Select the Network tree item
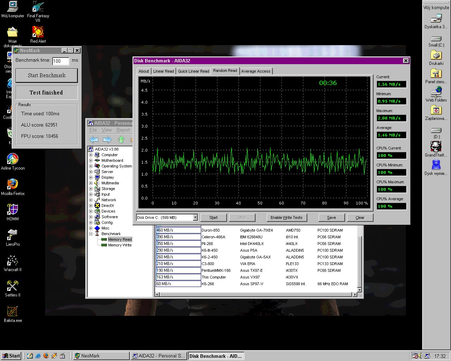 click(x=109, y=200)
